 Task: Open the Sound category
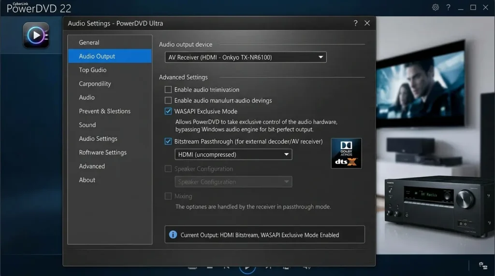[110, 125]
